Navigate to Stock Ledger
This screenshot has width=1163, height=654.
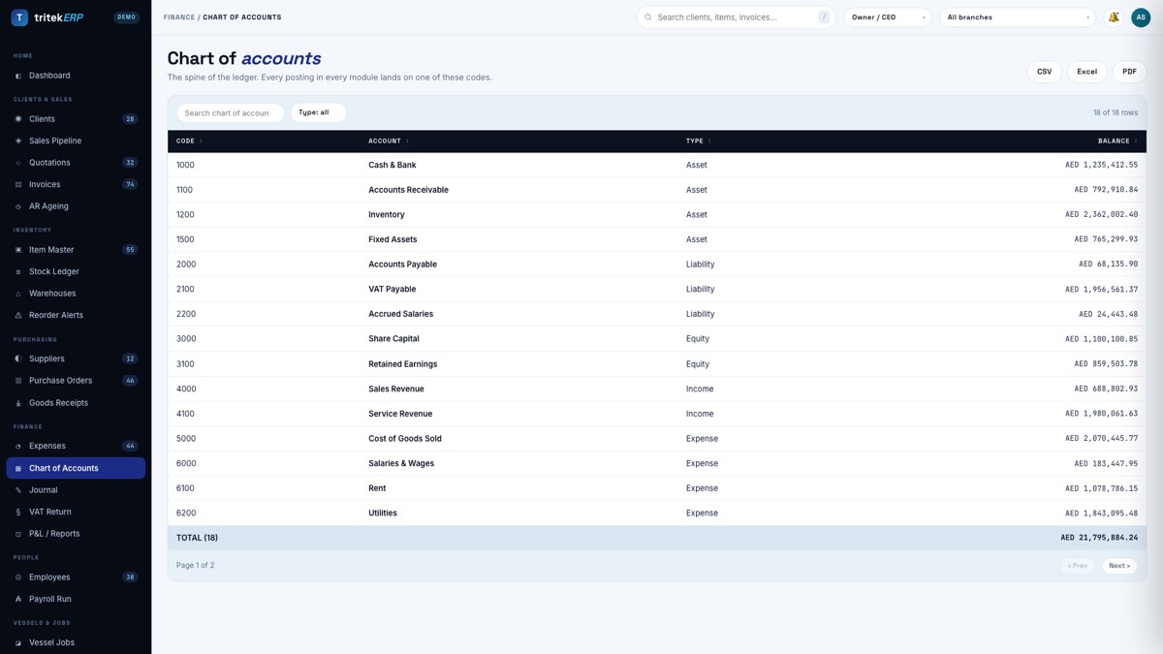pos(76,271)
